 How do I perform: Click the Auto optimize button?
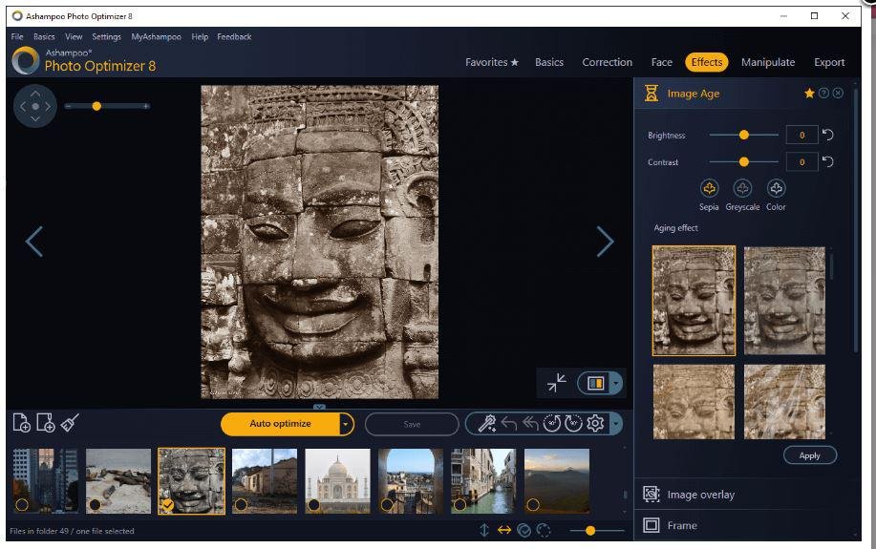(x=280, y=424)
